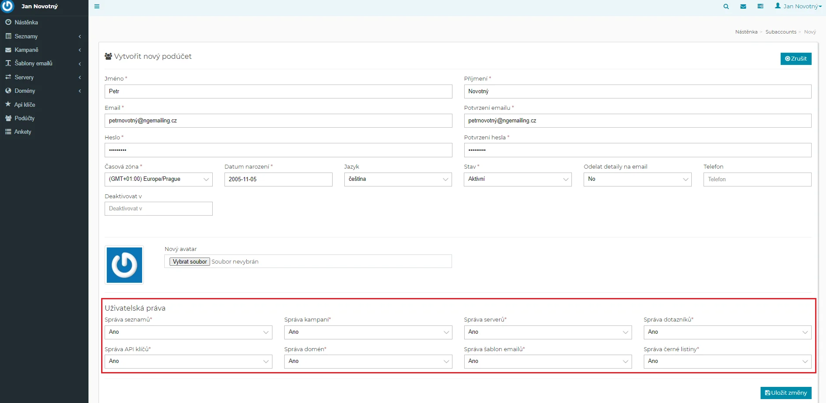Click the Vybrat soubor avatar button
The height and width of the screenshot is (403, 826).
click(x=190, y=261)
